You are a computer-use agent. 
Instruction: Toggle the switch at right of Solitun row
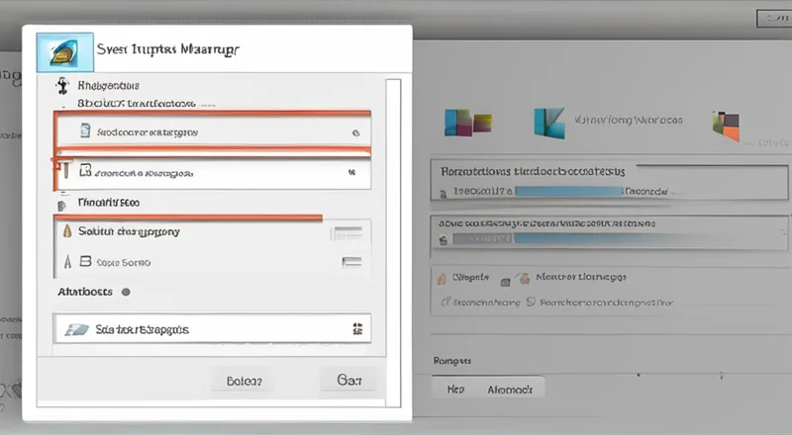click(x=348, y=233)
